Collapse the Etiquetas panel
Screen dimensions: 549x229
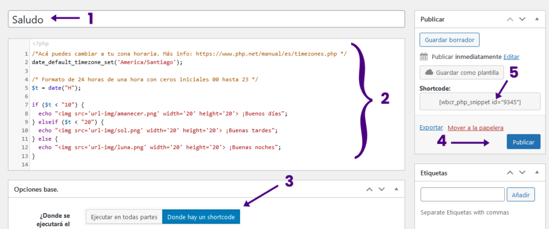[x=536, y=173]
